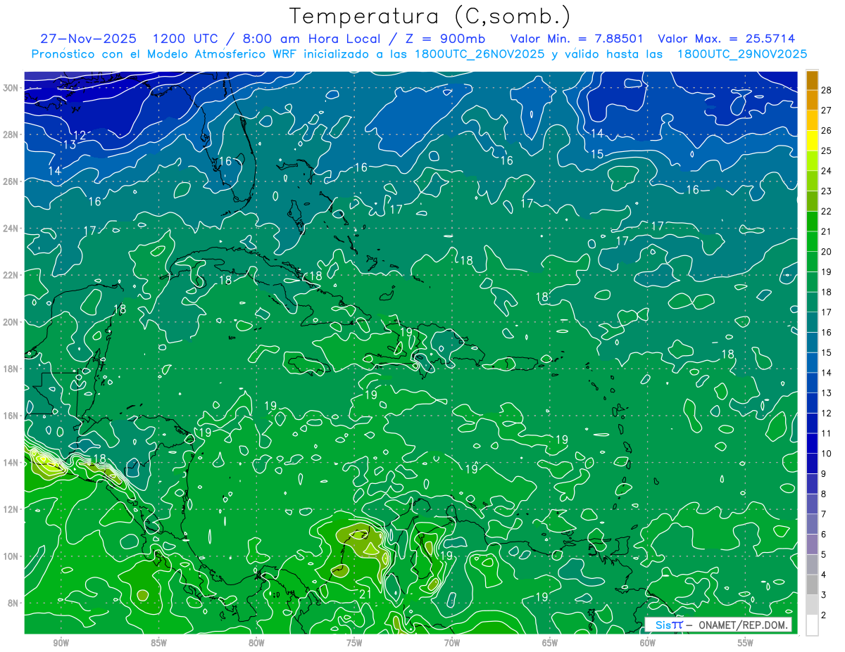The width and height of the screenshot is (845, 652).
Task: Click the "10N" latitude axis label
Action: coord(12,556)
